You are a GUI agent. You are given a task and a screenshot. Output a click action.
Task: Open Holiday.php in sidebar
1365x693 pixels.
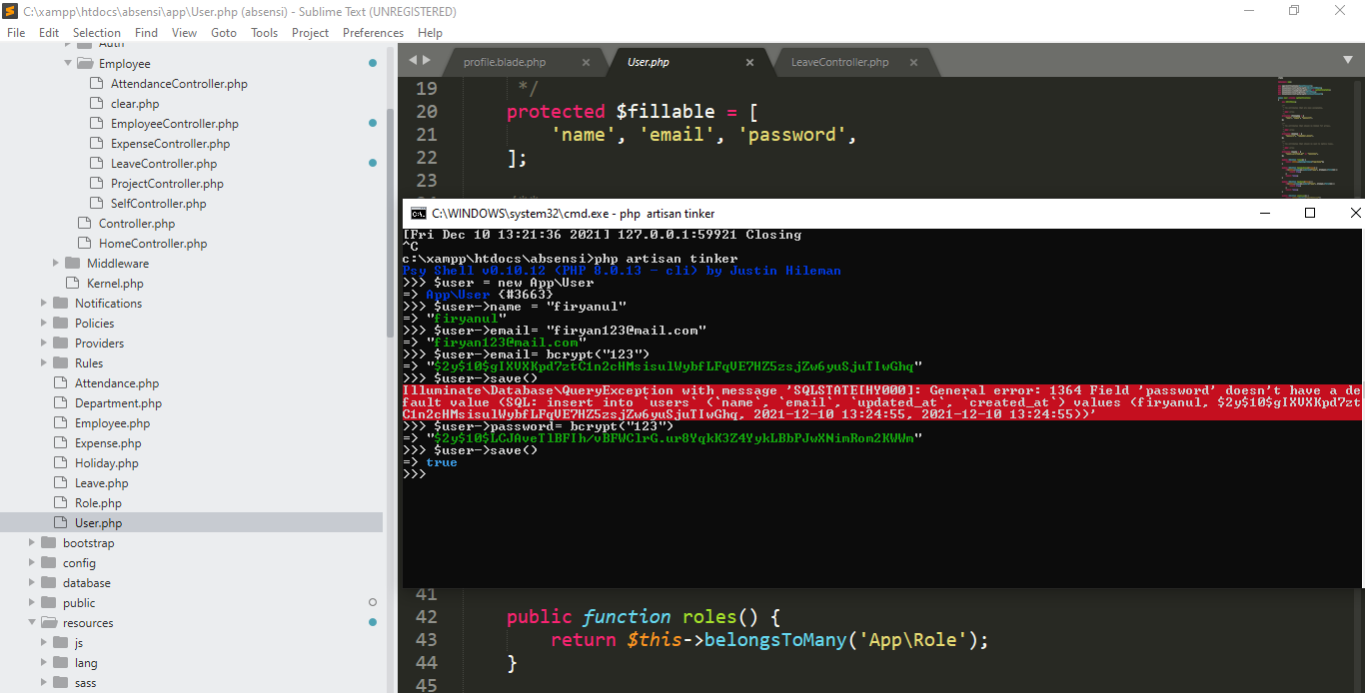(x=107, y=463)
